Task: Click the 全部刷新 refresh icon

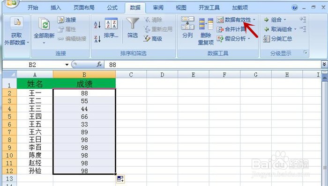Action: [x=44, y=23]
